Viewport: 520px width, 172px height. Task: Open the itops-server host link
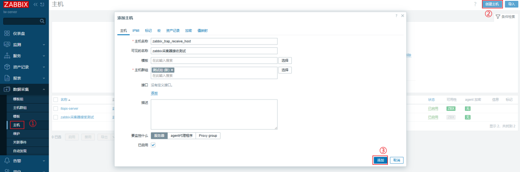tap(69, 108)
